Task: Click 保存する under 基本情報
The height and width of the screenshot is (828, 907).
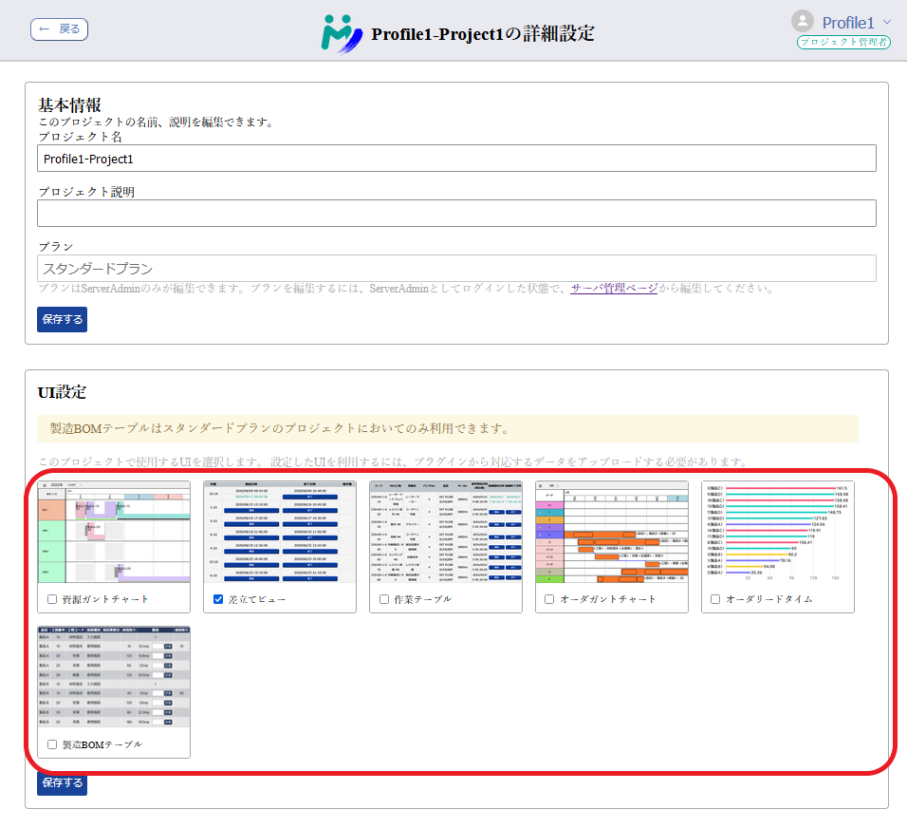Action: pos(61,321)
